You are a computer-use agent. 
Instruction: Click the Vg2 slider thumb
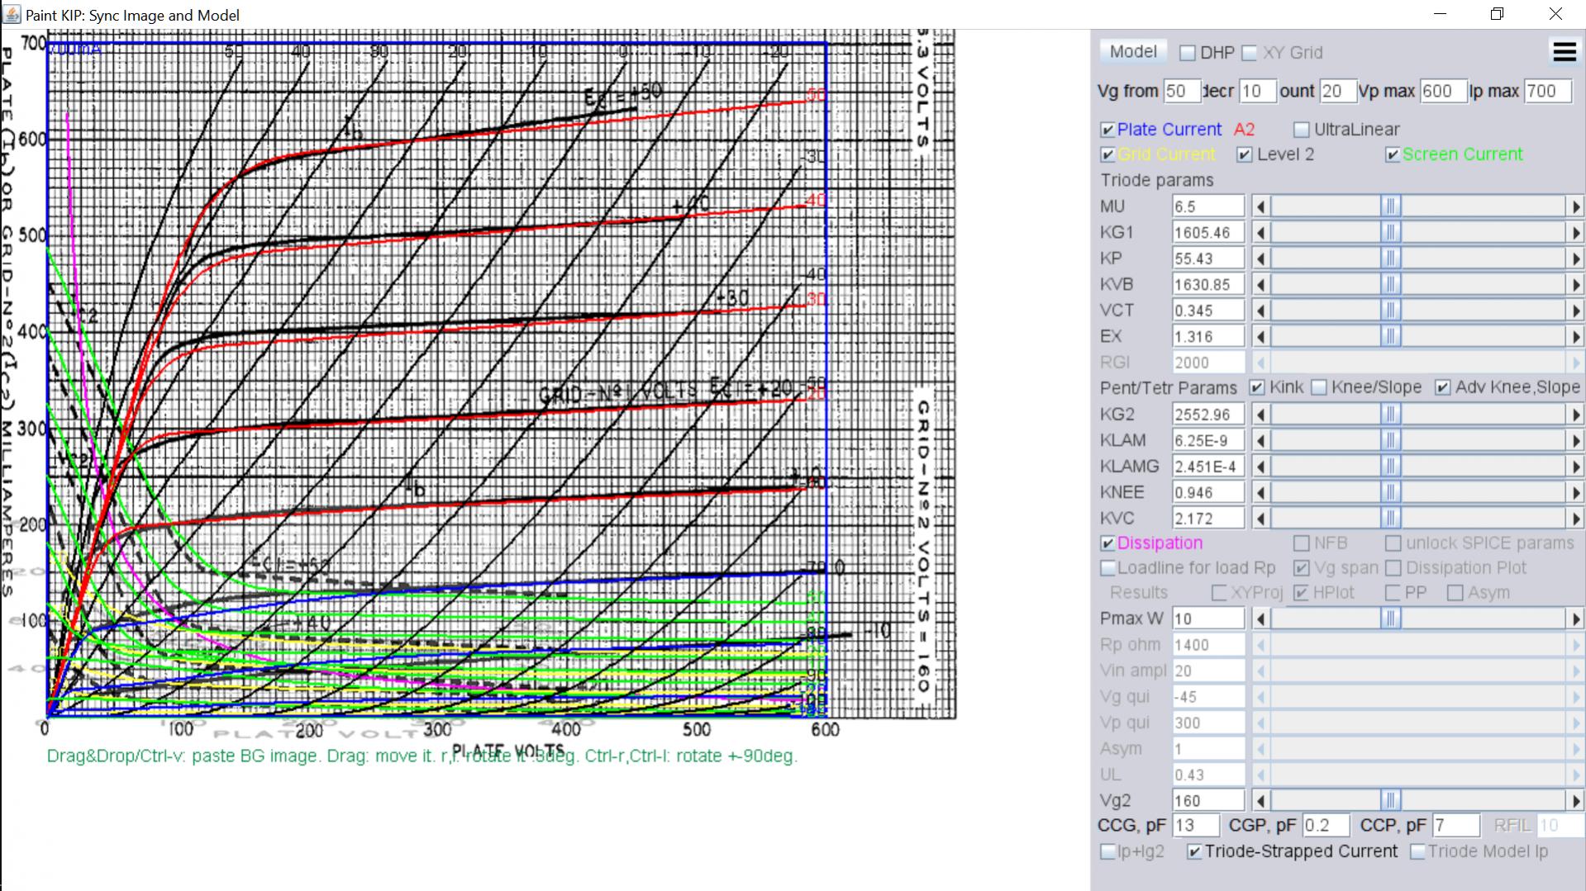[1390, 801]
